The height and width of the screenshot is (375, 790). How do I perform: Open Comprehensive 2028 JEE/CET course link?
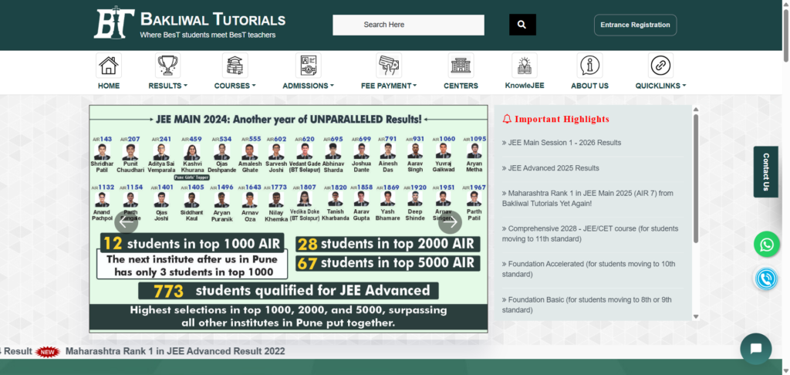click(590, 234)
